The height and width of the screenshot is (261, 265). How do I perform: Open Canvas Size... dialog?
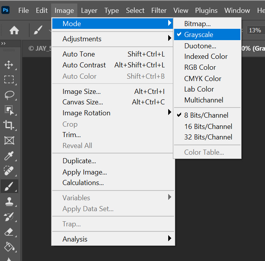point(112,102)
